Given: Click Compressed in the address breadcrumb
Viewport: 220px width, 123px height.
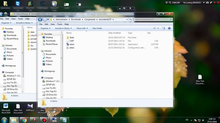Looking at the screenshot, I should click(90, 19).
